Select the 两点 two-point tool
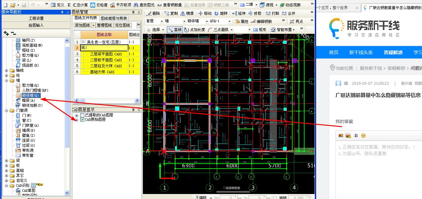The width and height of the screenshot is (422, 199). (x=296, y=21)
